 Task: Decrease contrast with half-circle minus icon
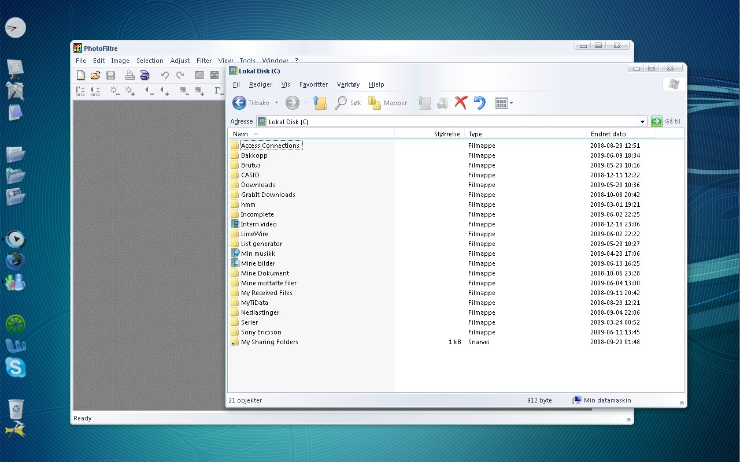tap(149, 91)
